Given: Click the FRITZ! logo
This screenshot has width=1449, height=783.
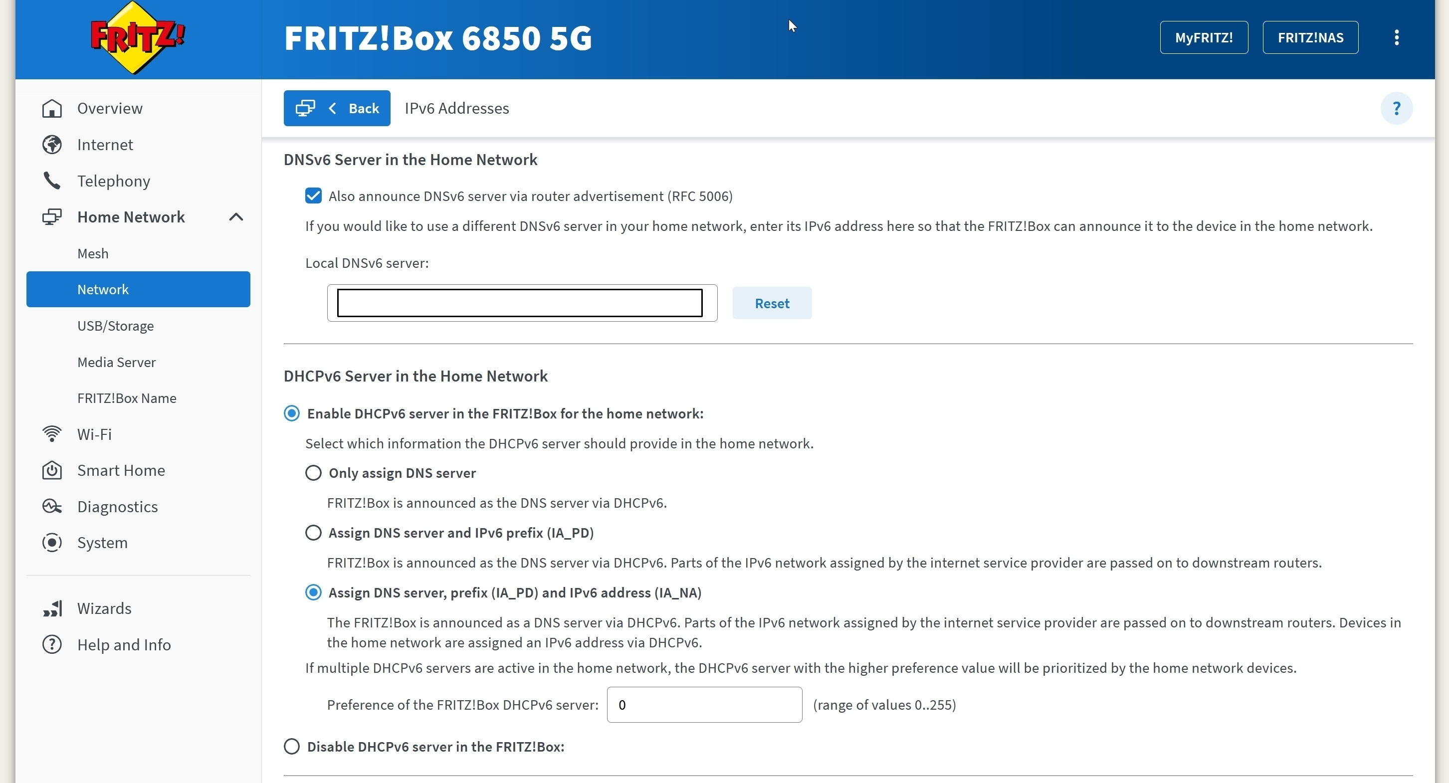Looking at the screenshot, I should 137,37.
